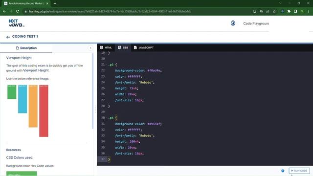Open the browser extensions puzzle icon
Viewport: 313px width, 176px height.
point(289,11)
